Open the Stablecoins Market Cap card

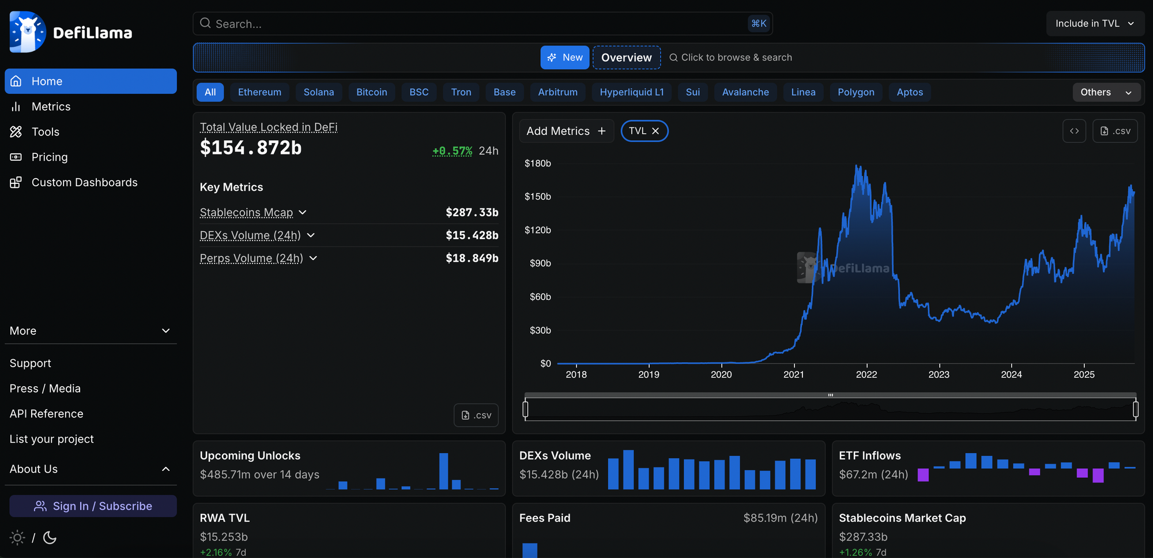[988, 530]
